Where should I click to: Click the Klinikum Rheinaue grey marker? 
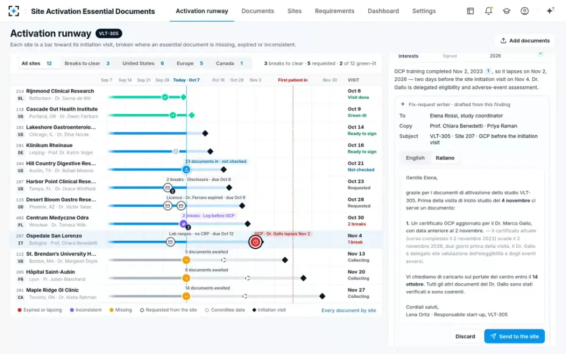tap(175, 152)
